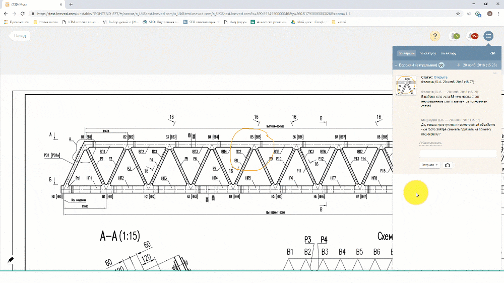
Task: Open Chrome menu three dots
Action: (x=499, y=14)
